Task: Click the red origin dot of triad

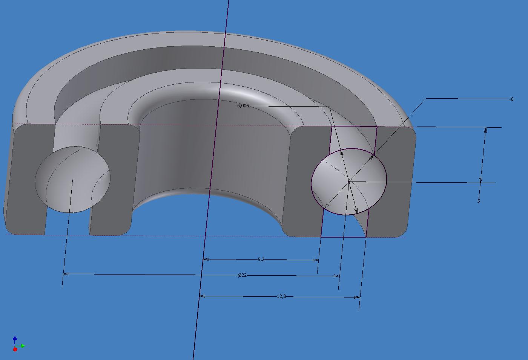Action: pos(15,349)
